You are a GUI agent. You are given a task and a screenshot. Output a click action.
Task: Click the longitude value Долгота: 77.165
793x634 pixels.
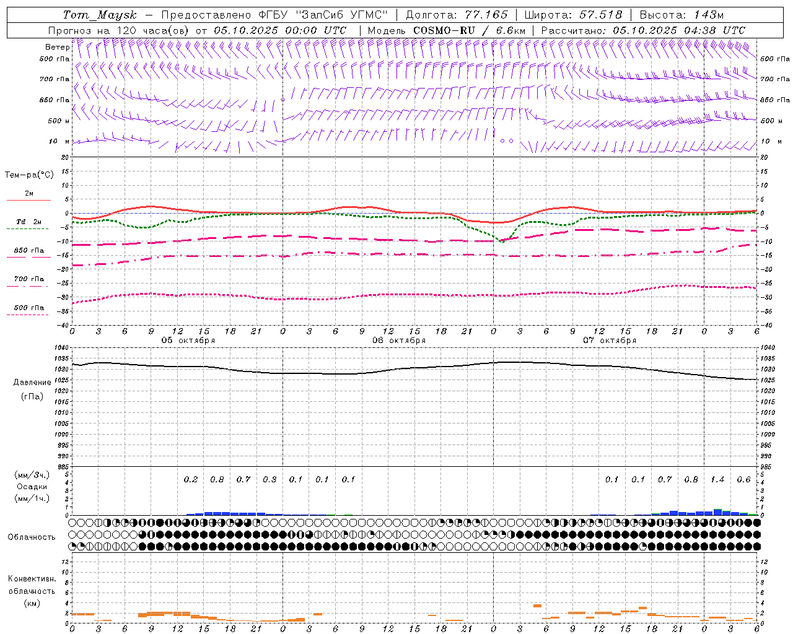coord(457,15)
